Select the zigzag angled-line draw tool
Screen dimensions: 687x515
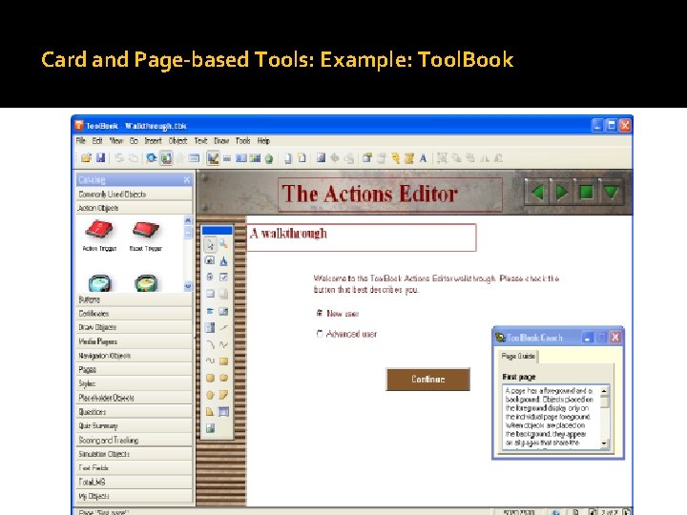(223, 344)
